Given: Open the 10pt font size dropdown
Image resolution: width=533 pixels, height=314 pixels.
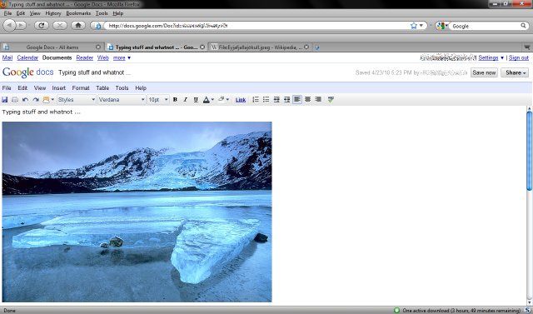Looking at the screenshot, I should pos(158,100).
